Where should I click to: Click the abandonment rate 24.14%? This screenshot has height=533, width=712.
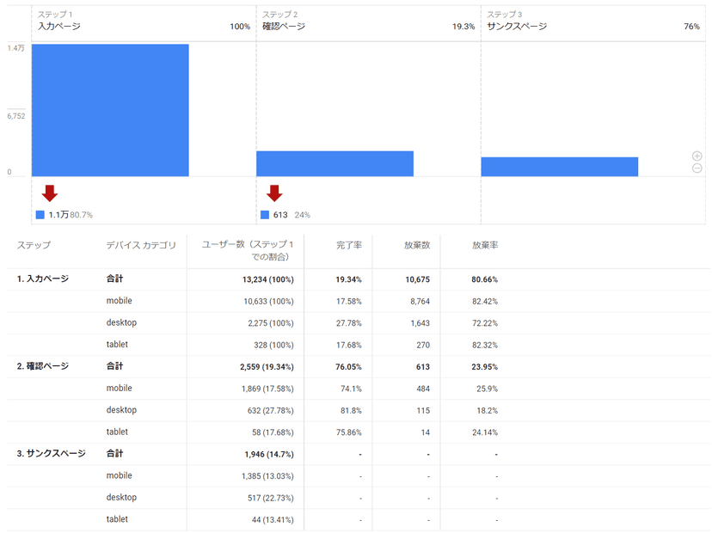point(485,432)
